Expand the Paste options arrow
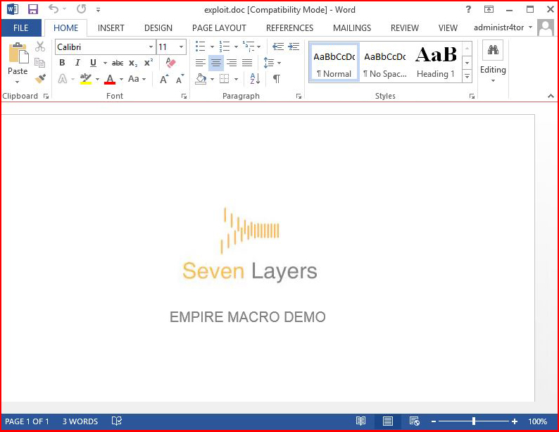559x432 pixels. coord(17,82)
